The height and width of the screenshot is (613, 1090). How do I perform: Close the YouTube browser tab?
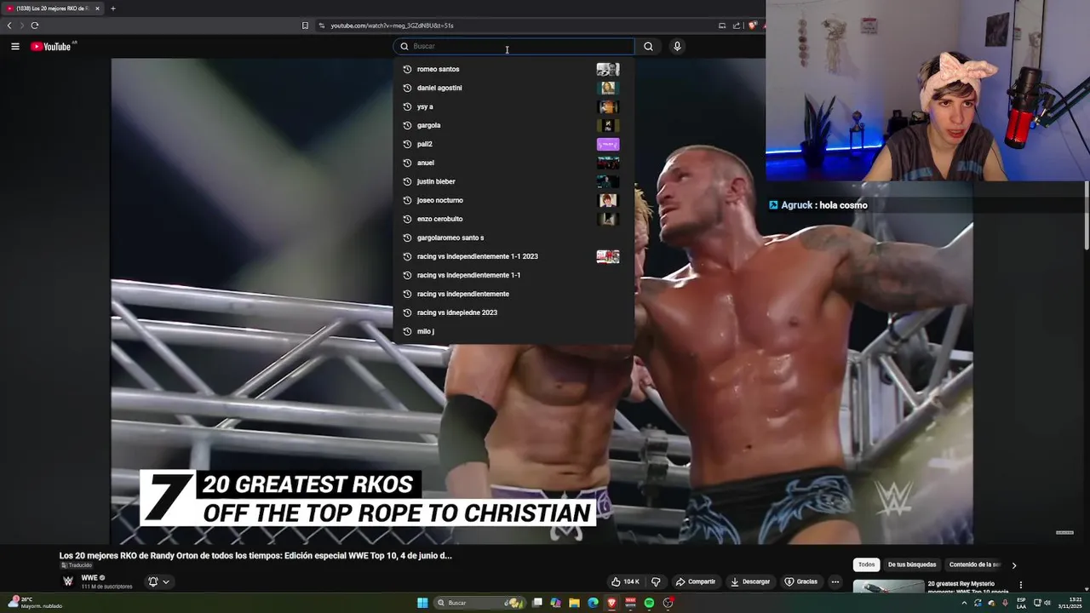pyautogui.click(x=97, y=9)
